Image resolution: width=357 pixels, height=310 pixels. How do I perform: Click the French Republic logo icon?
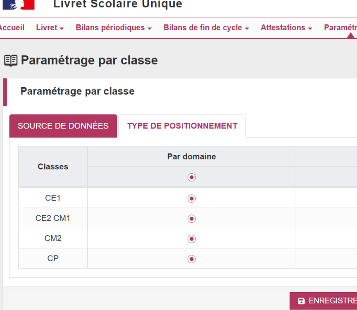(x=19, y=5)
